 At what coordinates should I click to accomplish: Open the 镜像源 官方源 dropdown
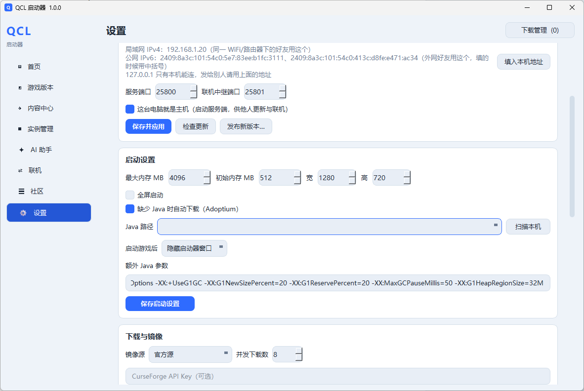[x=190, y=354]
